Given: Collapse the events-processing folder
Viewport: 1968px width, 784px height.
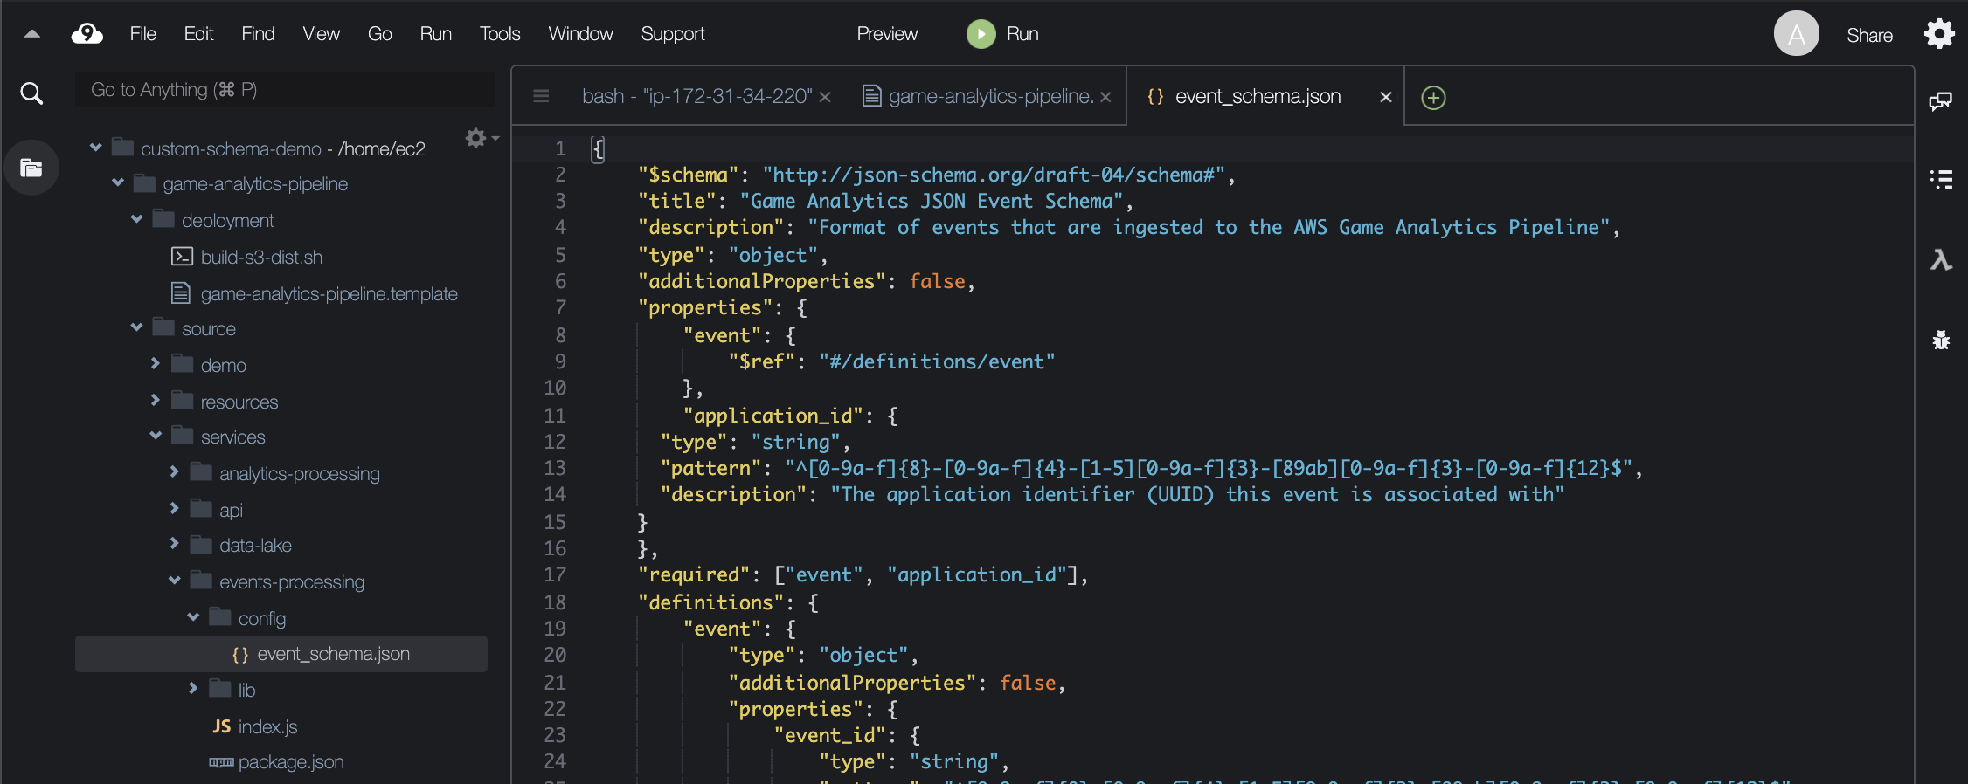Looking at the screenshot, I should 174,581.
